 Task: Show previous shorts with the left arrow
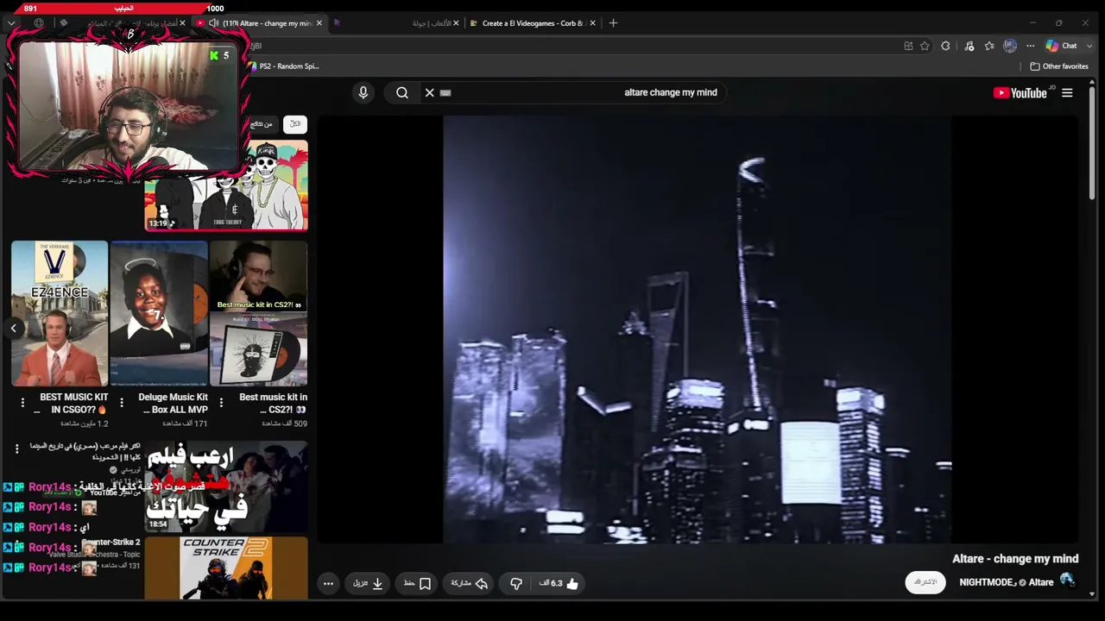[13, 328]
